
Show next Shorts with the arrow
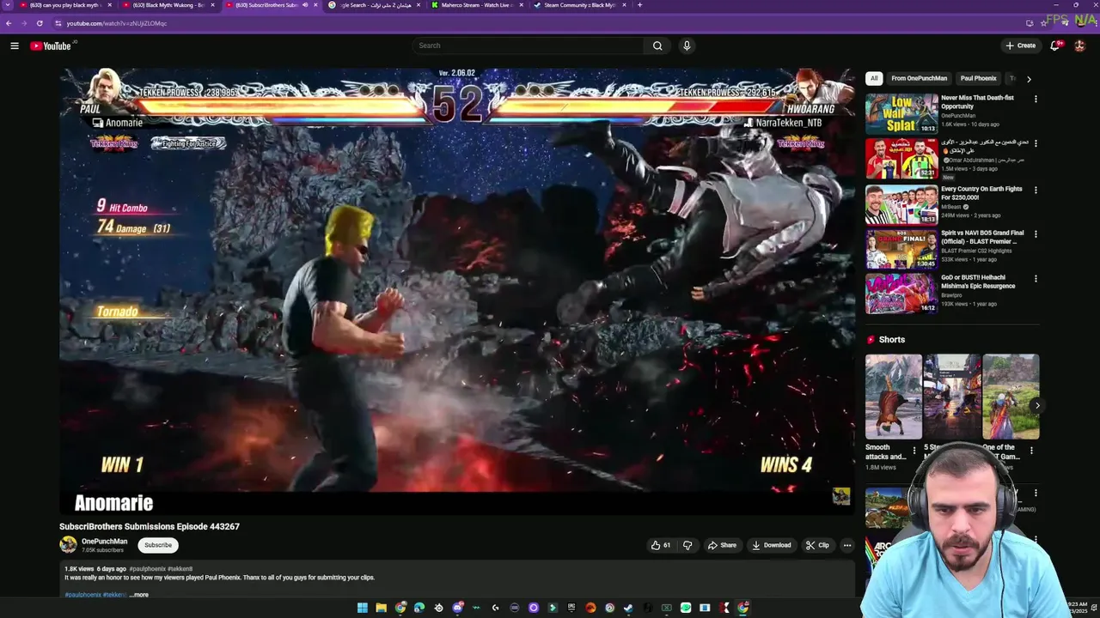coord(1037,406)
